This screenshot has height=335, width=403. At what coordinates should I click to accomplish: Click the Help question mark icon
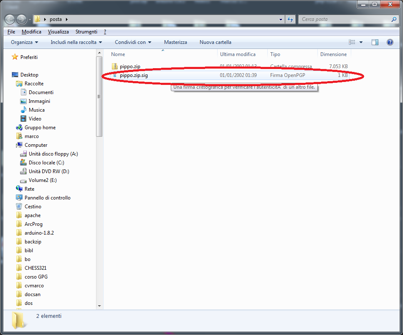[x=390, y=42]
